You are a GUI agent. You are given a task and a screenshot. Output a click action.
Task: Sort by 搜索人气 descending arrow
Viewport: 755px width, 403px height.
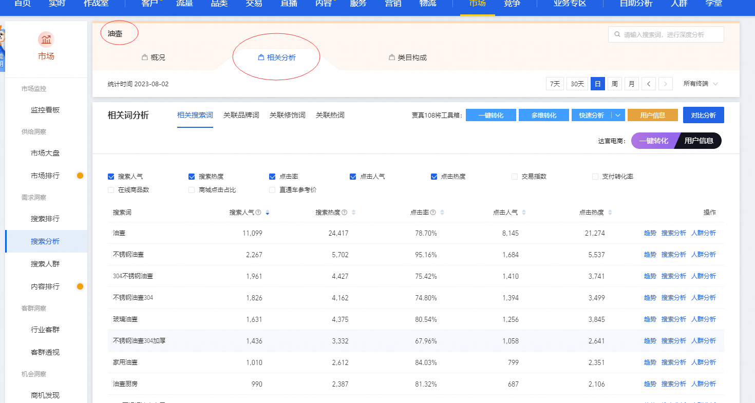click(268, 214)
